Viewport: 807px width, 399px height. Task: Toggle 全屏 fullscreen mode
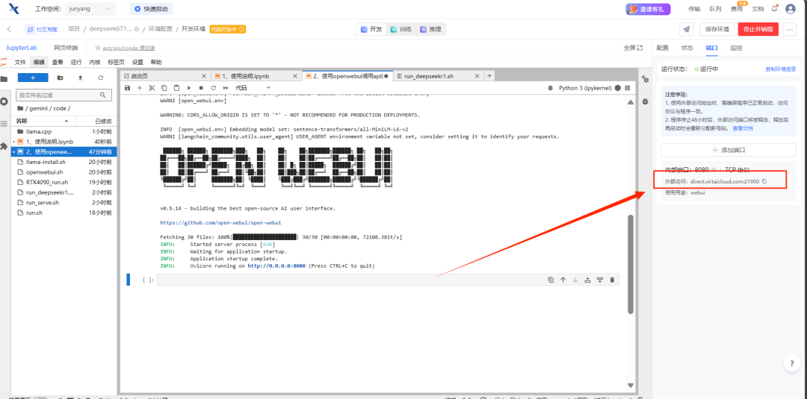point(633,48)
